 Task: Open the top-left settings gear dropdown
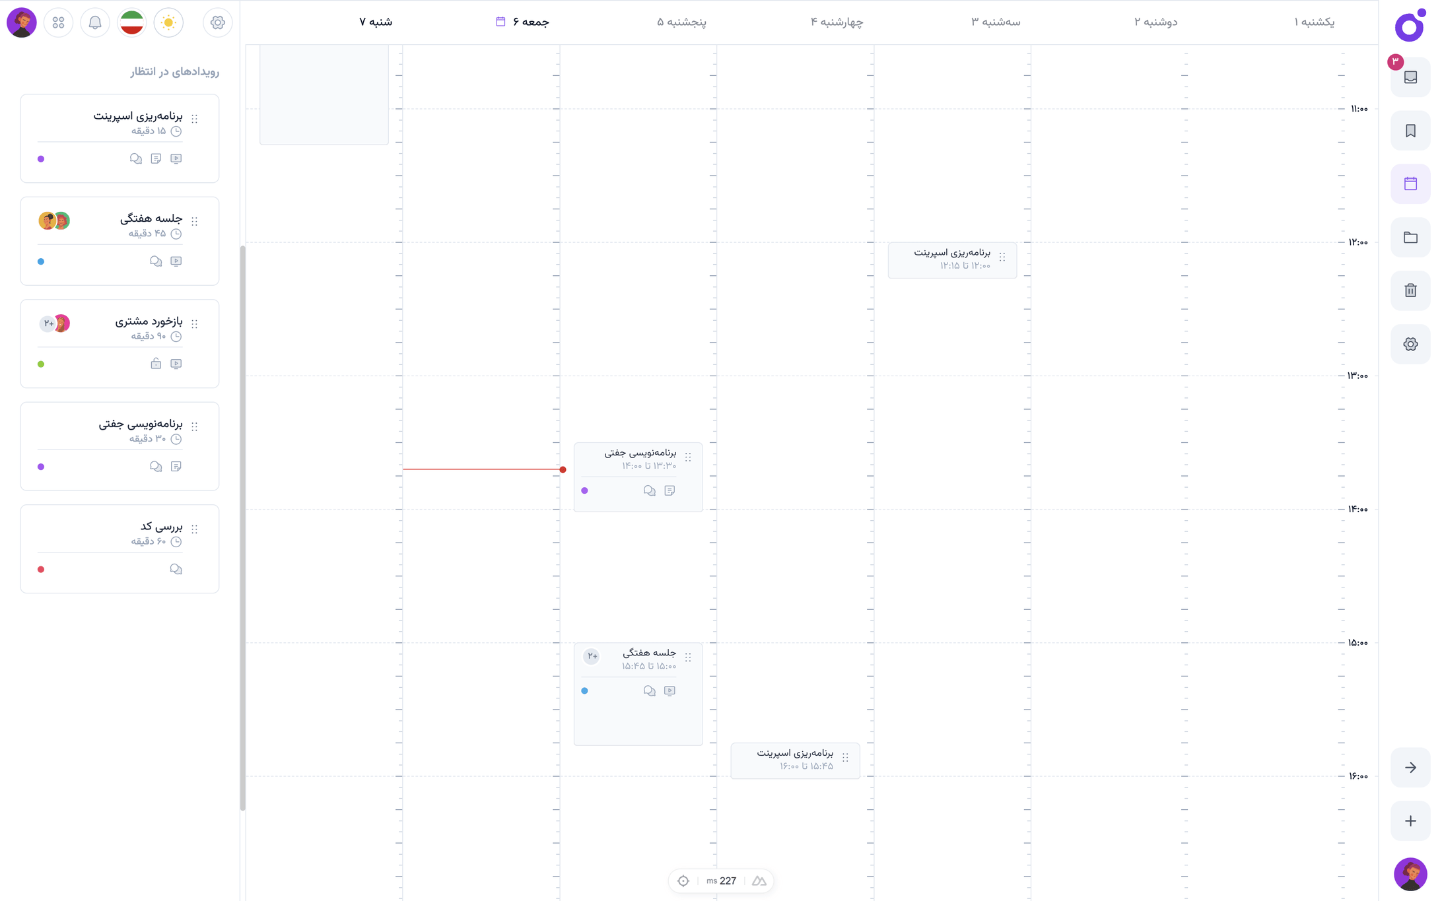point(217,22)
